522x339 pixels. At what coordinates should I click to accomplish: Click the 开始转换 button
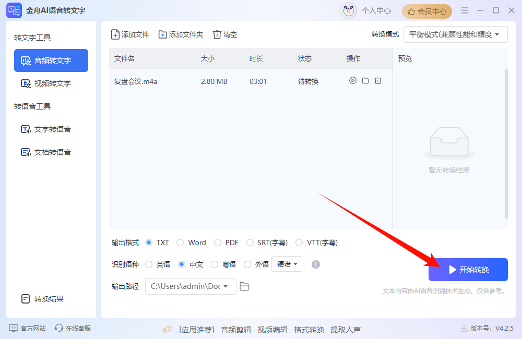point(468,270)
